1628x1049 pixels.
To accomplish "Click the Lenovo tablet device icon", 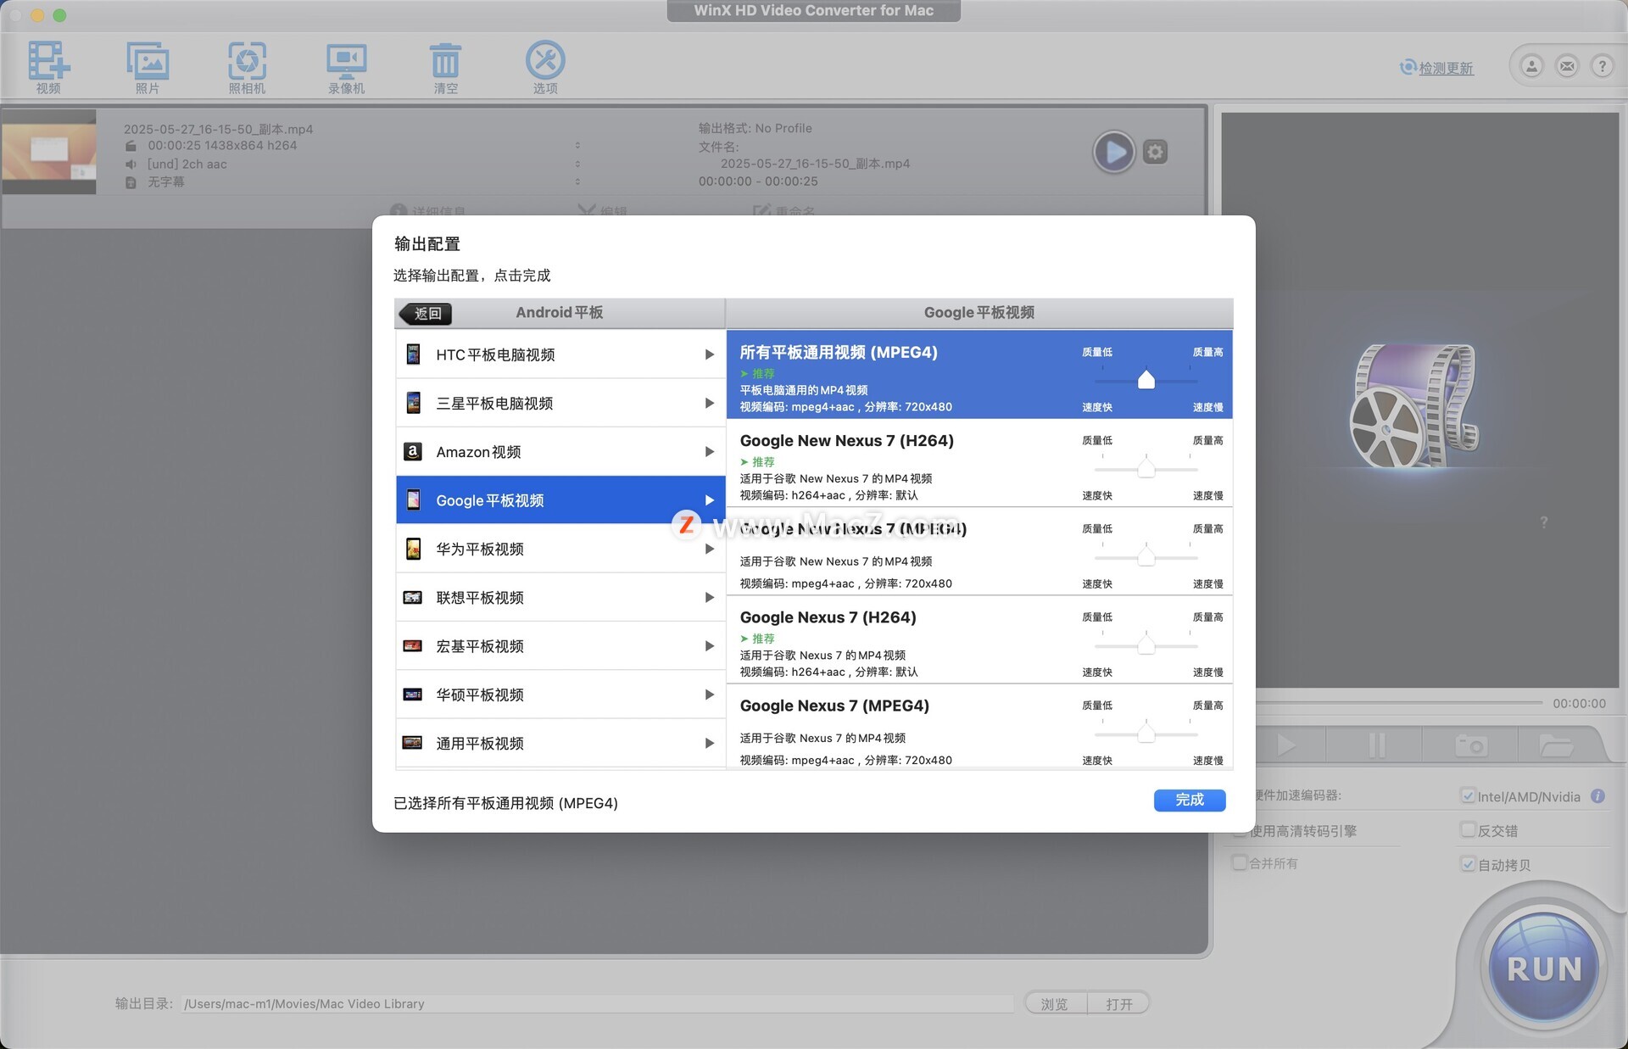I will tap(413, 597).
